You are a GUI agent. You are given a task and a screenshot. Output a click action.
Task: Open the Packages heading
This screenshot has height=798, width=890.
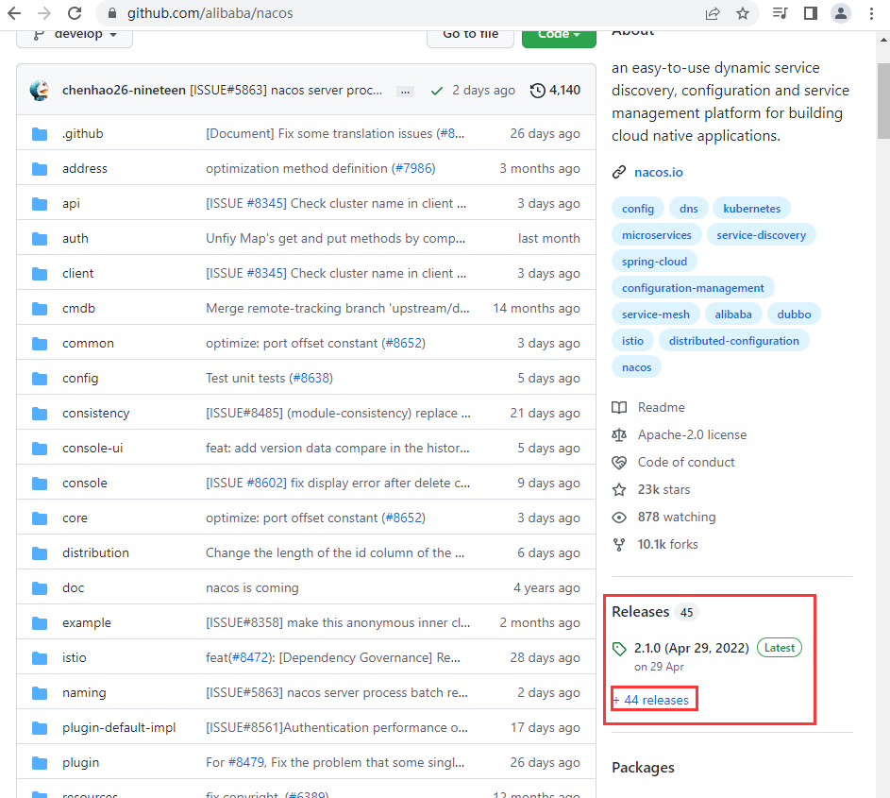coord(643,768)
